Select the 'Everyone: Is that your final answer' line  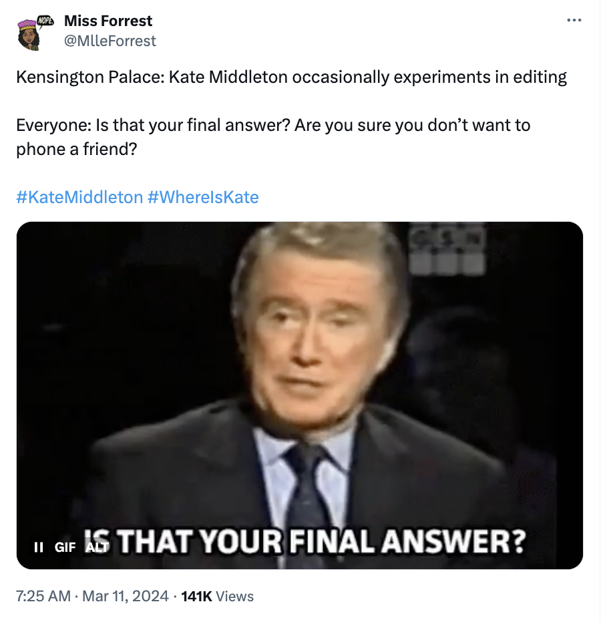[x=273, y=126]
